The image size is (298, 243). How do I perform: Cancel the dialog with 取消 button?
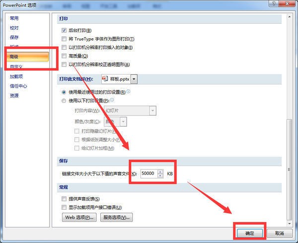pyautogui.click(x=279, y=233)
